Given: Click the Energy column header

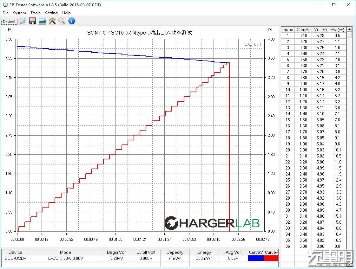Looking at the screenshot, I should tap(204, 252).
